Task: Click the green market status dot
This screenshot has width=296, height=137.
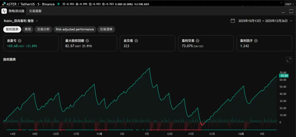Action: coord(58,4)
